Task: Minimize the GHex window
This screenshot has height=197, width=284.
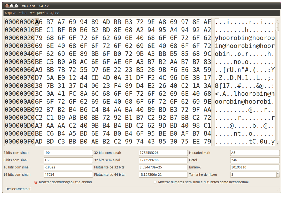Action: pyautogui.click(x=12, y=6)
